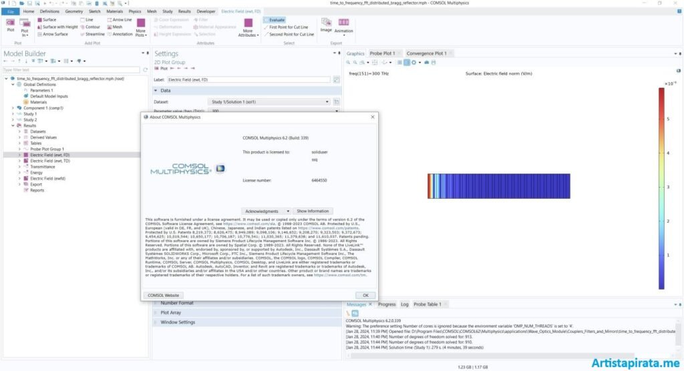Open the comsol.com/patents link
The height and width of the screenshot is (371, 684).
(x=328, y=228)
